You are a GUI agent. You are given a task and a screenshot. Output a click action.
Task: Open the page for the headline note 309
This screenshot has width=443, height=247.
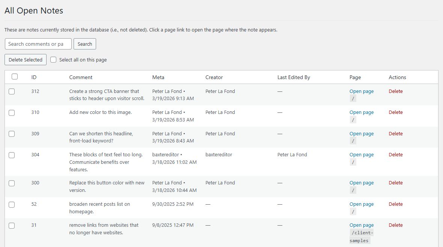pyautogui.click(x=361, y=134)
